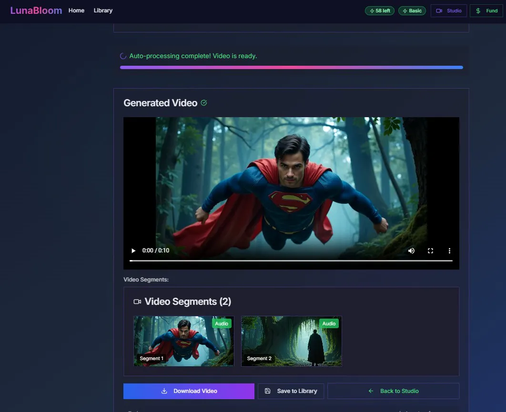Click the Download Video button
This screenshot has width=506, height=412.
tap(189, 391)
